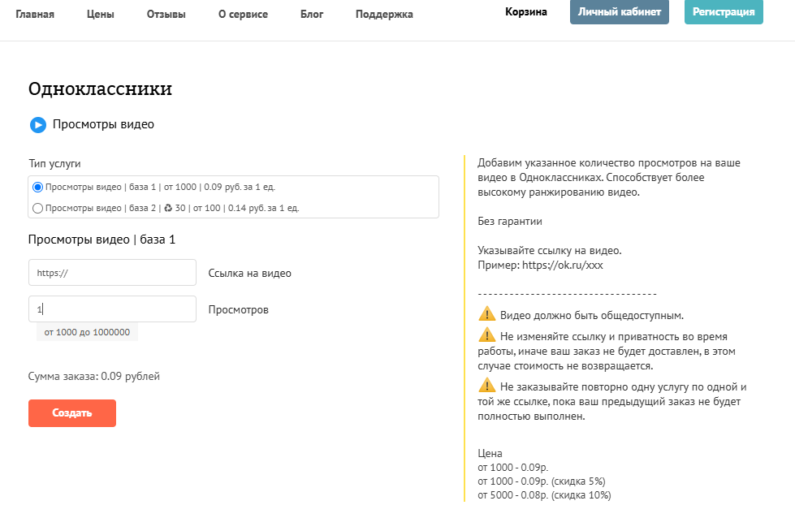Open the Корзина link
Viewport: 795px width, 518px height.
[526, 11]
